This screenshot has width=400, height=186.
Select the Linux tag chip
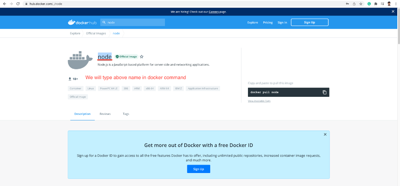pos(90,88)
